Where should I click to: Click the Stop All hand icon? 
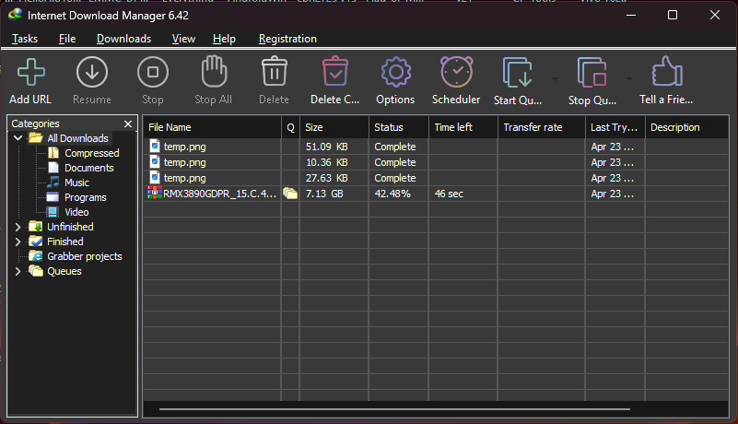(213, 73)
